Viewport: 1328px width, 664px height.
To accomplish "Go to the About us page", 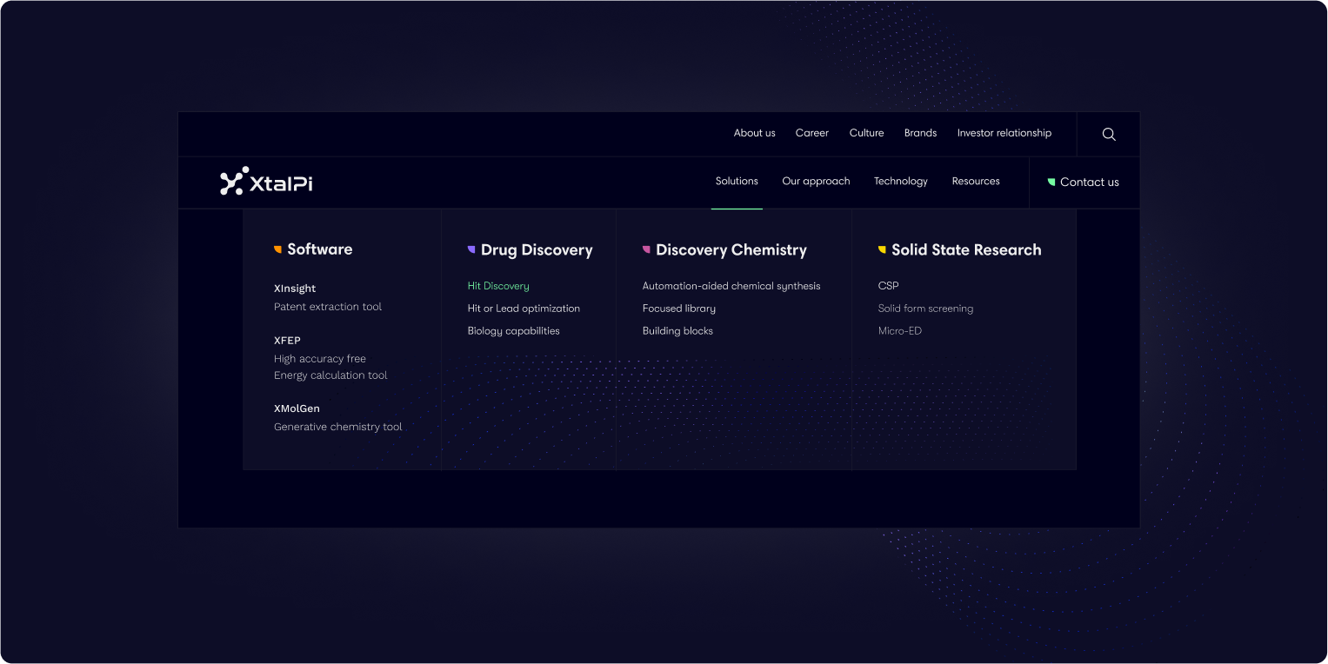I will click(x=754, y=133).
